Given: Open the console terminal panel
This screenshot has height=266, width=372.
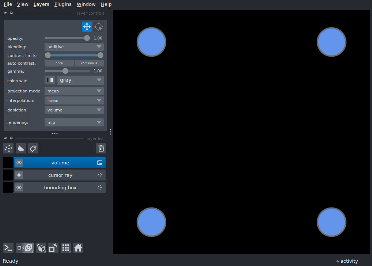Looking at the screenshot, I should pos(8,248).
